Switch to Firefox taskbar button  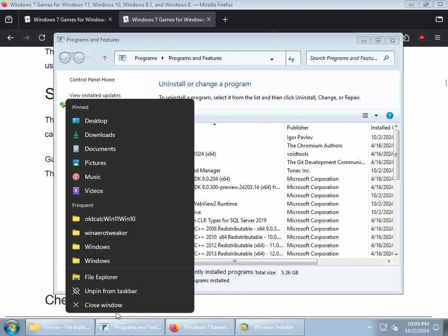coord(200,327)
